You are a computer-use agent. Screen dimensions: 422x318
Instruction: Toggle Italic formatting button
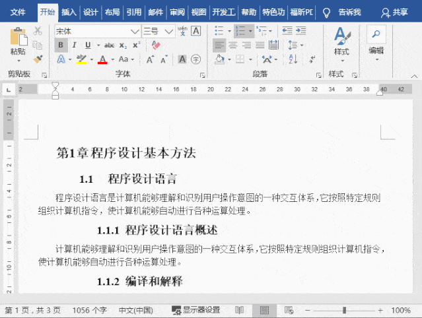[74, 45]
